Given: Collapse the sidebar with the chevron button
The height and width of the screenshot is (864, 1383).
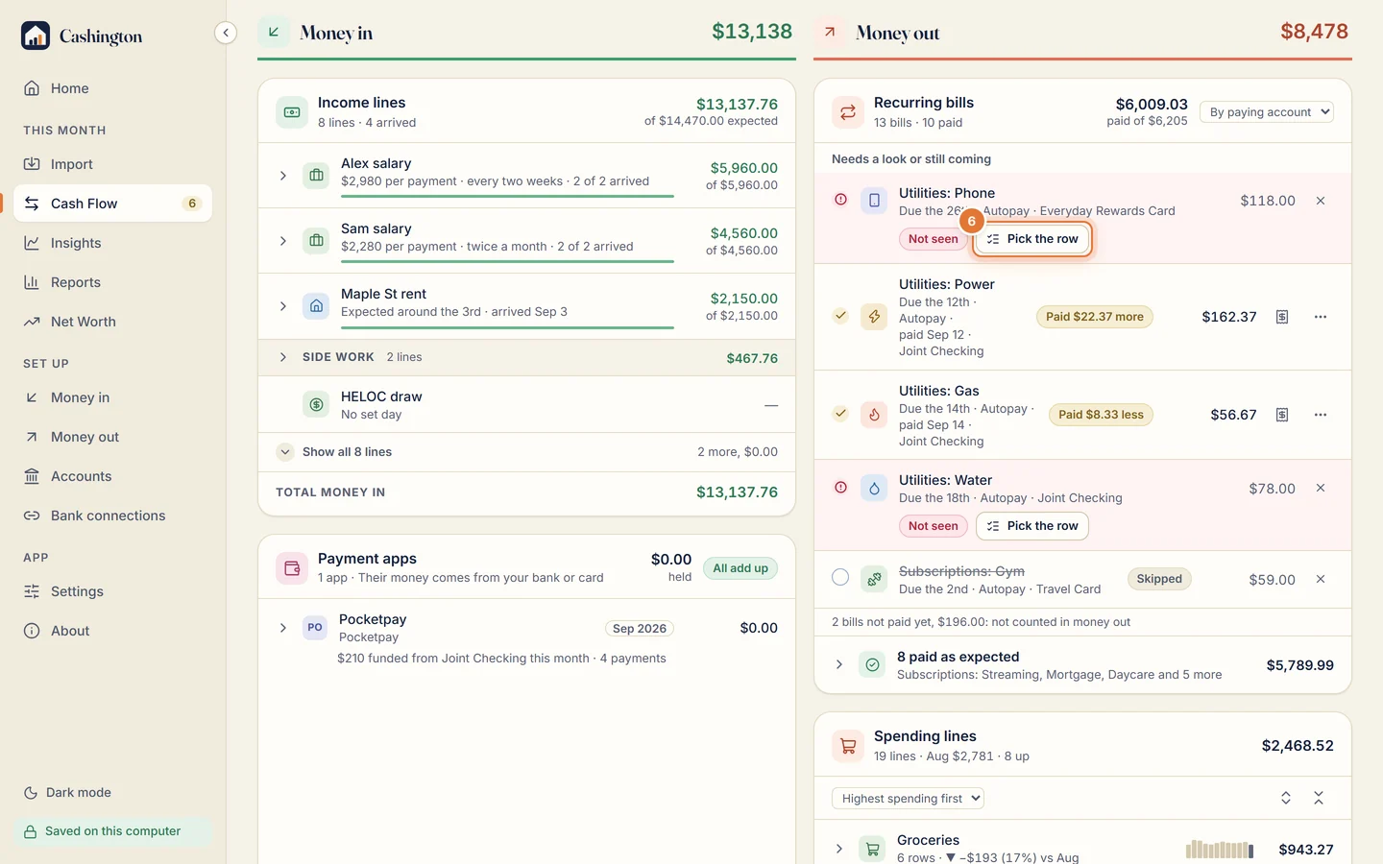Looking at the screenshot, I should 226,33.
